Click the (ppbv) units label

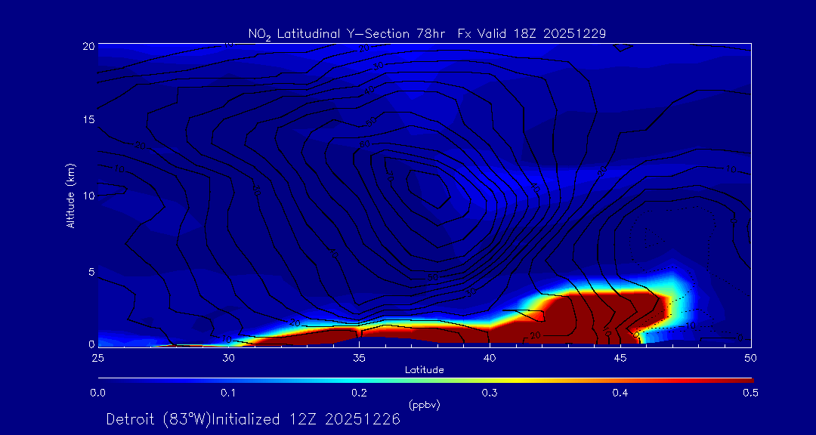tap(424, 405)
